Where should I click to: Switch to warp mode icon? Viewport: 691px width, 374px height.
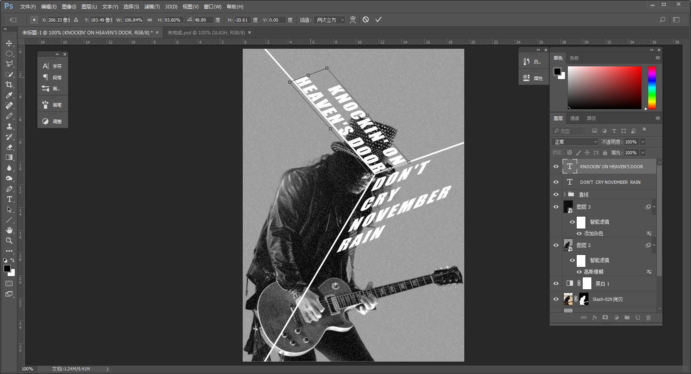(353, 20)
